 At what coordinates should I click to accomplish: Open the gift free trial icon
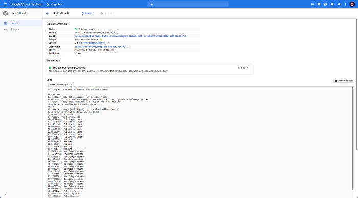coord(312,4)
